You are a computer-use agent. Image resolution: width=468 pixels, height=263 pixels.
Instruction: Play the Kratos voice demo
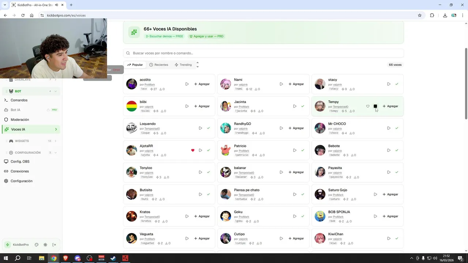(187, 216)
